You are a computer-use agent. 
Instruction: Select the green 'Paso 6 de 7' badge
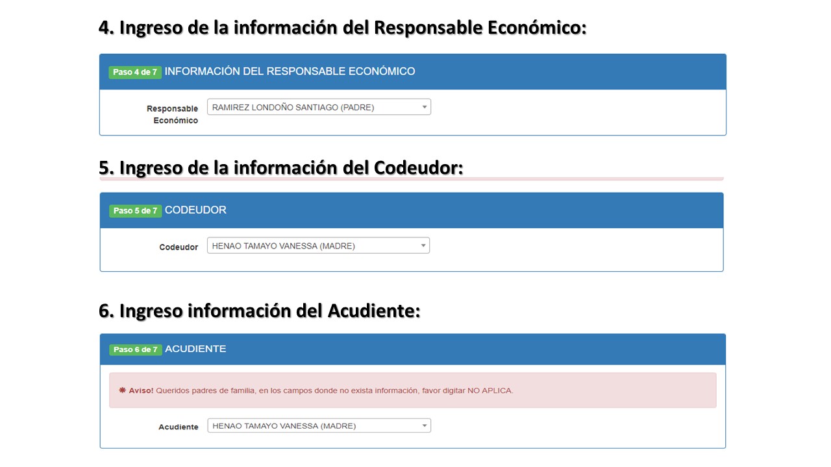135,350
